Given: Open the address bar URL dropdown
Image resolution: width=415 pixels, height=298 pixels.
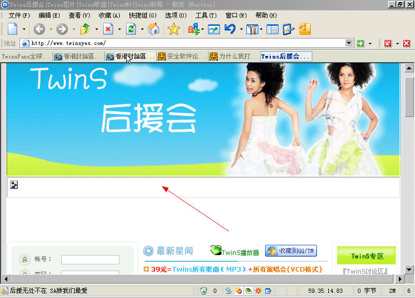Looking at the screenshot, I should [349, 43].
